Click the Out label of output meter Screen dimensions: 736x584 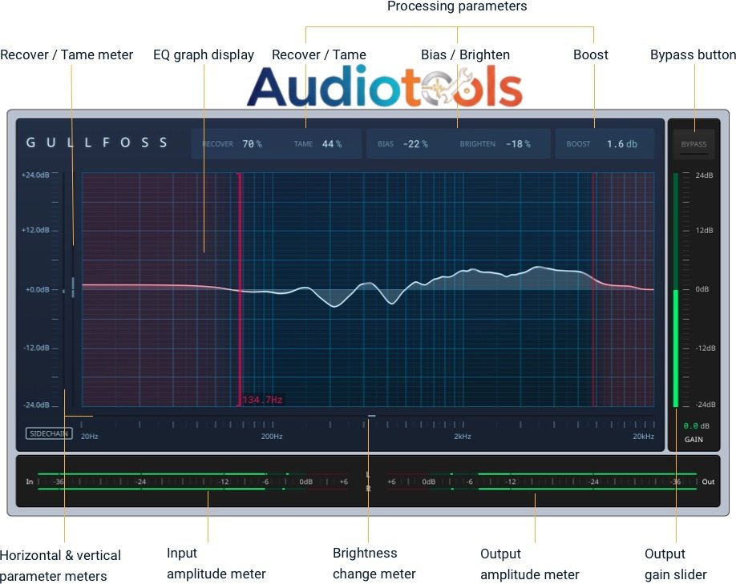(708, 481)
